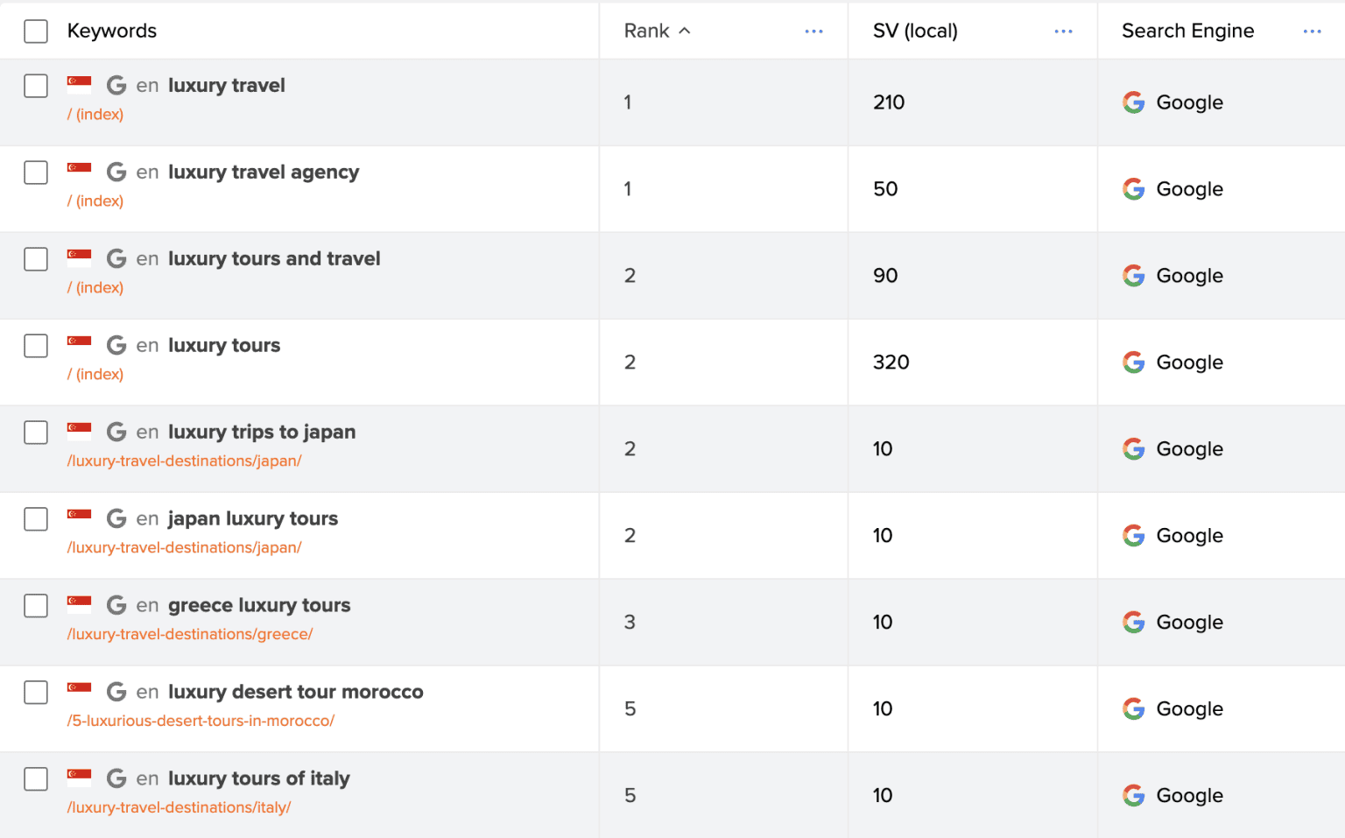Select the luxury tours of italy checkbox

36,779
